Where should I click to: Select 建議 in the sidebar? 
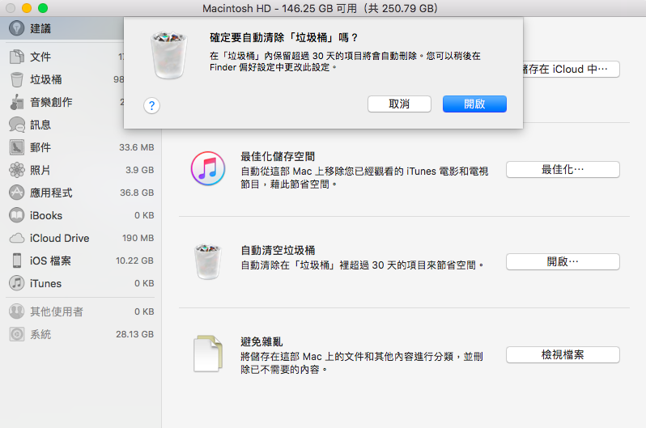[x=62, y=28]
